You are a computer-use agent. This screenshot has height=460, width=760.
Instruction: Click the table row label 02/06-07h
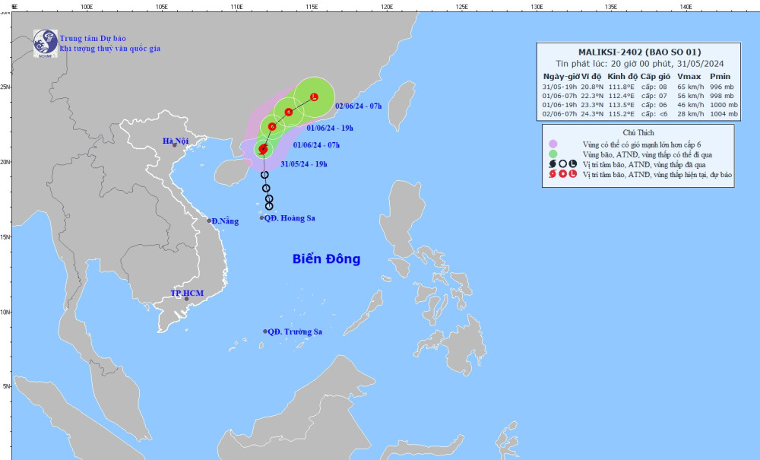click(559, 114)
